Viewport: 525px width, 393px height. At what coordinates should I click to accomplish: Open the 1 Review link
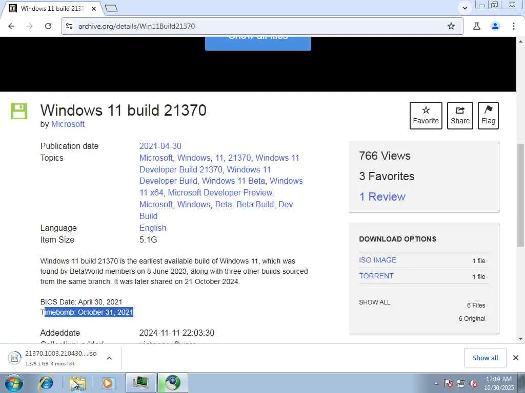[382, 197]
